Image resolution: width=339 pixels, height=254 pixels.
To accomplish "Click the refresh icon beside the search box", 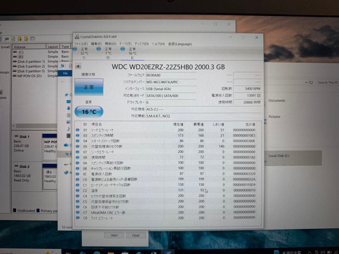I will tap(311, 82).
